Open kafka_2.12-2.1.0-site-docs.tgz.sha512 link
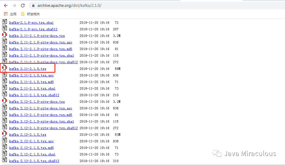This screenshot has width=285, height=165. 43,128
